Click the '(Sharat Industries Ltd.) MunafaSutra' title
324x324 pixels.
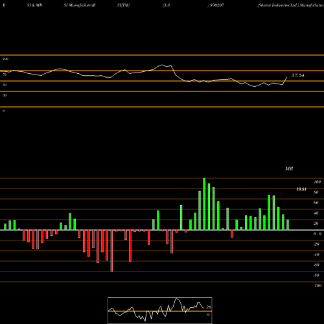[x=290, y=5]
